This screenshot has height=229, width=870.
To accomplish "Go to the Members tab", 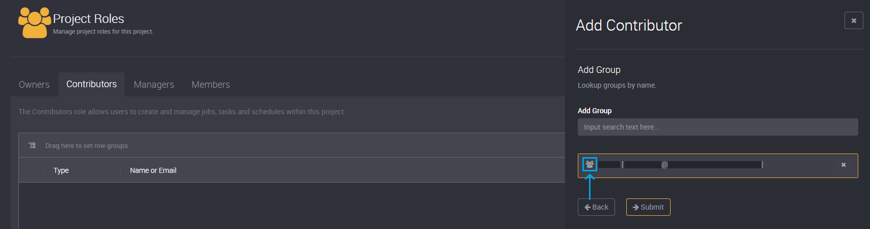I will coord(211,85).
